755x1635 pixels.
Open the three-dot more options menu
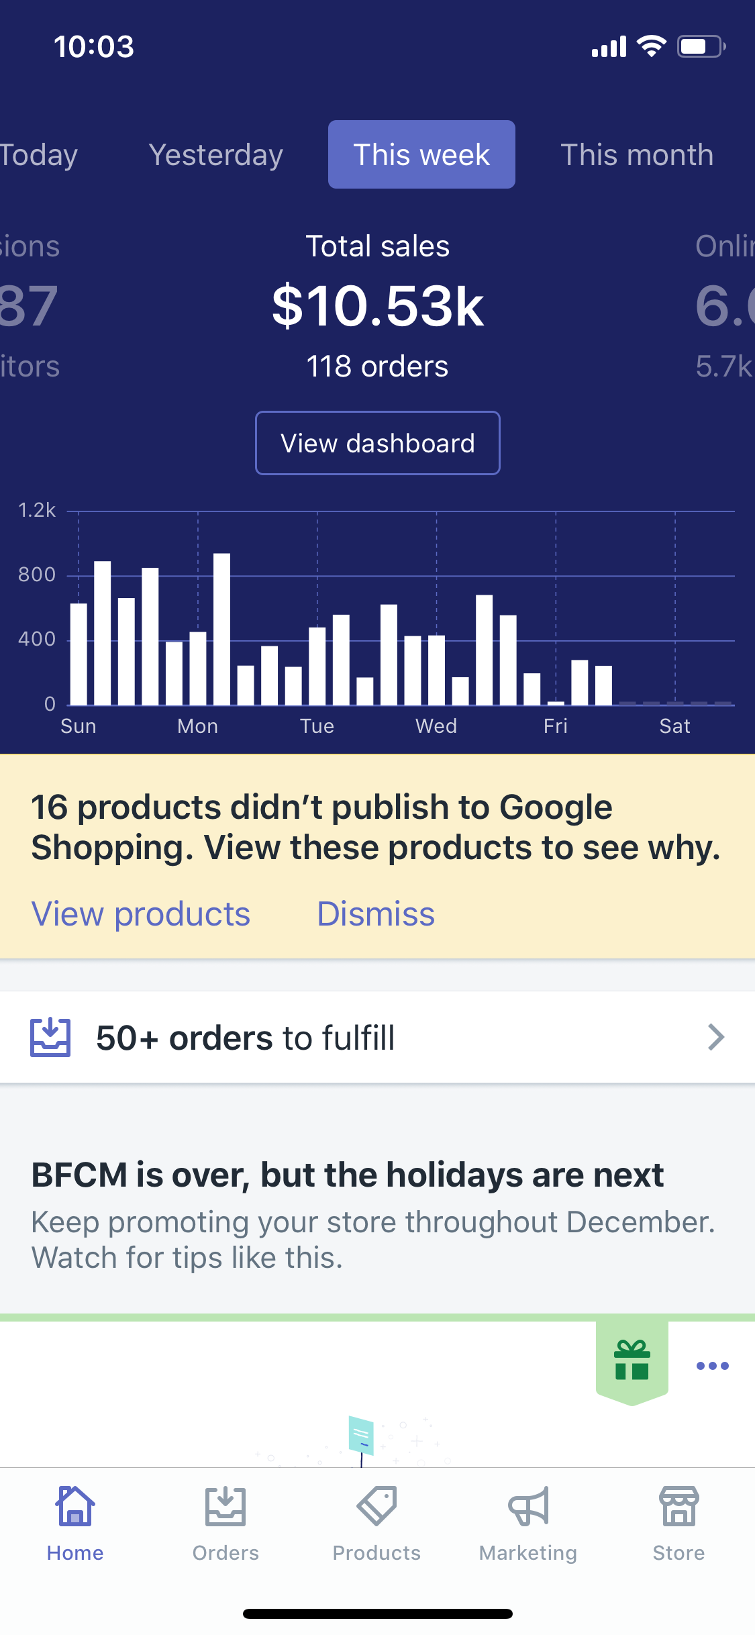pyautogui.click(x=712, y=1366)
